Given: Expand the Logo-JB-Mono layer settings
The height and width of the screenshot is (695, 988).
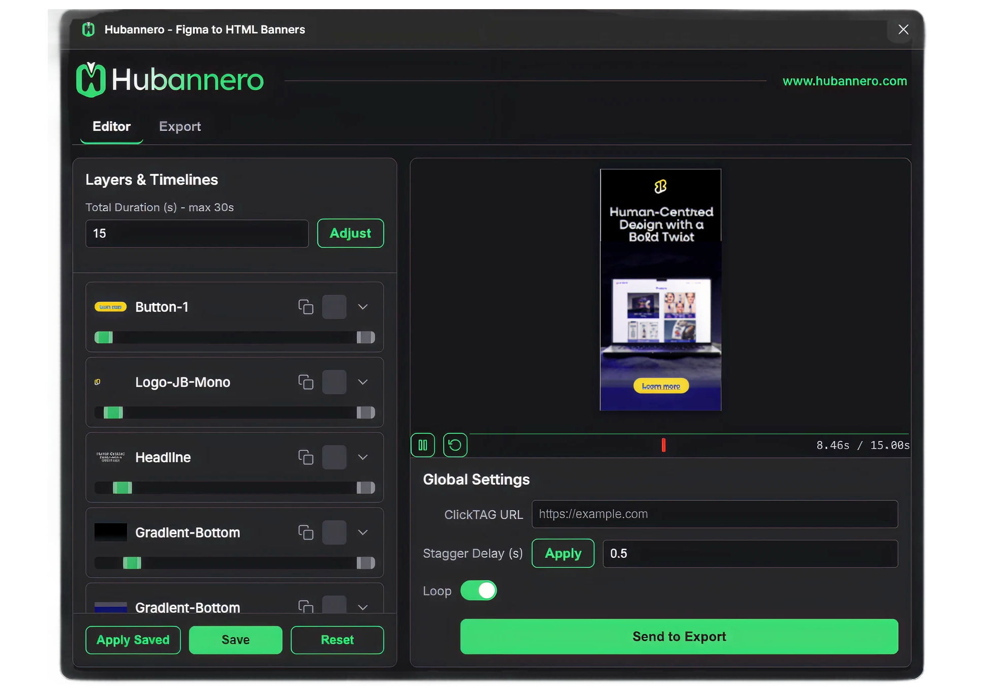Looking at the screenshot, I should pos(362,382).
